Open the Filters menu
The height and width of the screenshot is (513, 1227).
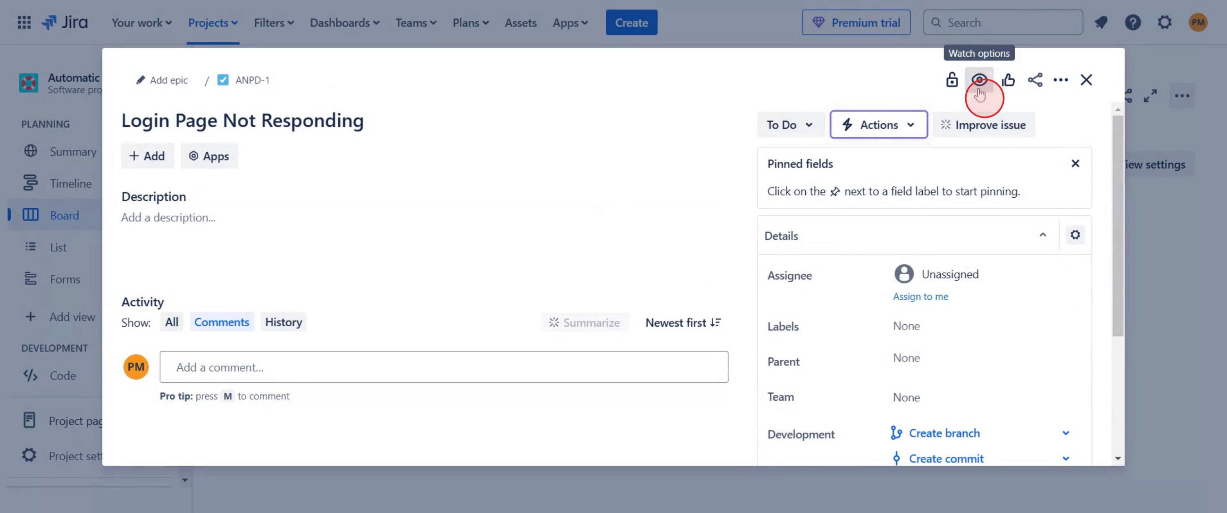(x=273, y=22)
